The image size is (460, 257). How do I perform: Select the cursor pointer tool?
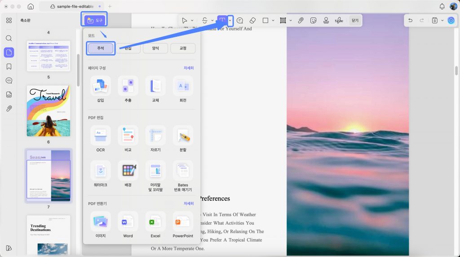(184, 21)
